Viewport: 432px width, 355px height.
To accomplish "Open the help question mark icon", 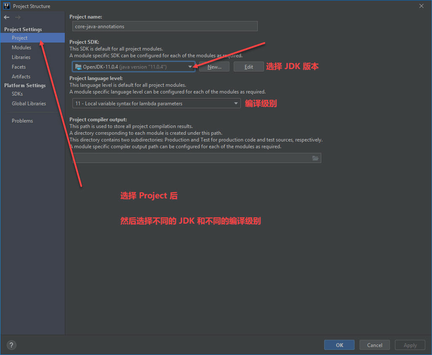I will [11, 345].
